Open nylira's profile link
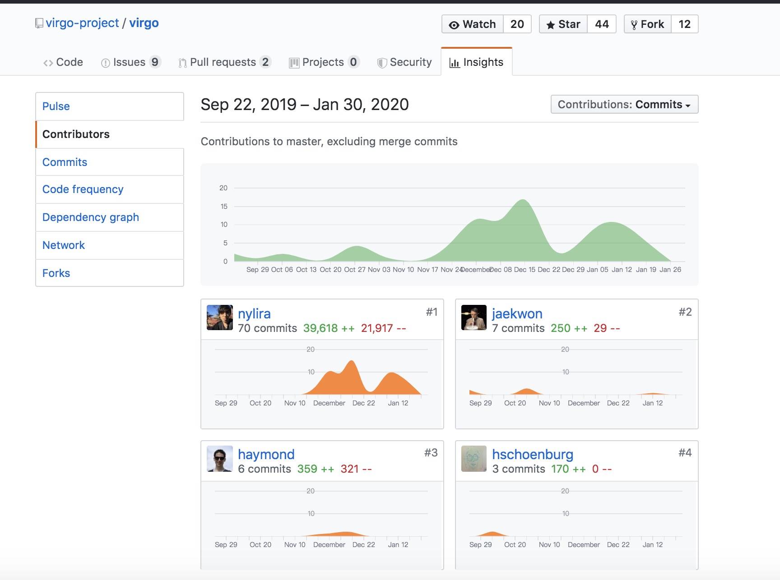Viewport: 780px width, 580px height. tap(254, 313)
